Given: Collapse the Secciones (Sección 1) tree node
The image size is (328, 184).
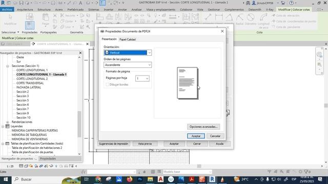Looking at the screenshot, I should [8, 66].
